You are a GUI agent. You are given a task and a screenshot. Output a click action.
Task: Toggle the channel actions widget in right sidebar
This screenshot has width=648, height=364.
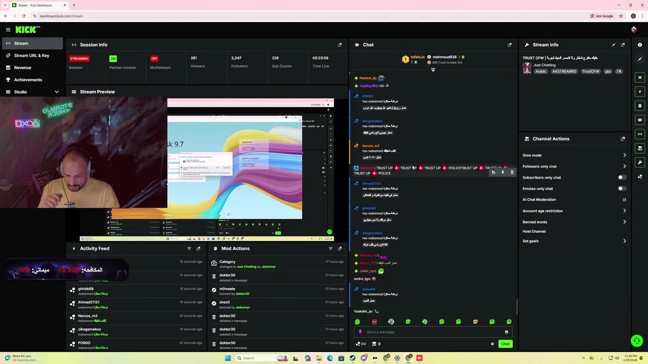tap(640, 148)
